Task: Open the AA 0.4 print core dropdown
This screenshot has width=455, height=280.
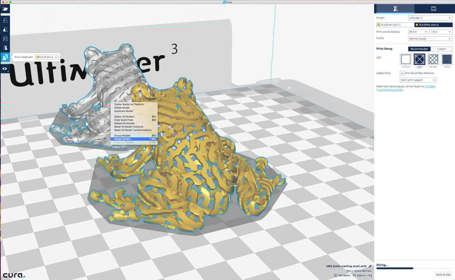Action: (x=418, y=32)
